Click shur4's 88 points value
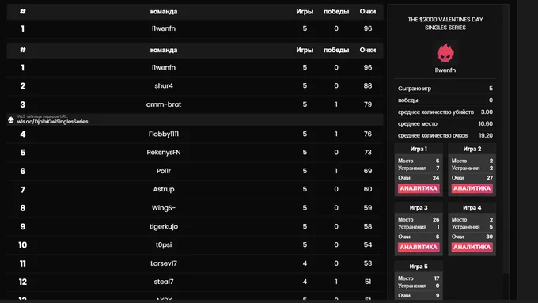Image resolution: width=538 pixels, height=303 pixels. point(368,85)
